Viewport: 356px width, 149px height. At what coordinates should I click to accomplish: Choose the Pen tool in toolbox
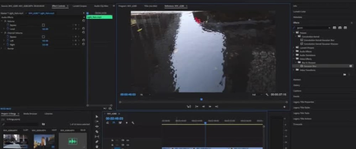pos(97,142)
